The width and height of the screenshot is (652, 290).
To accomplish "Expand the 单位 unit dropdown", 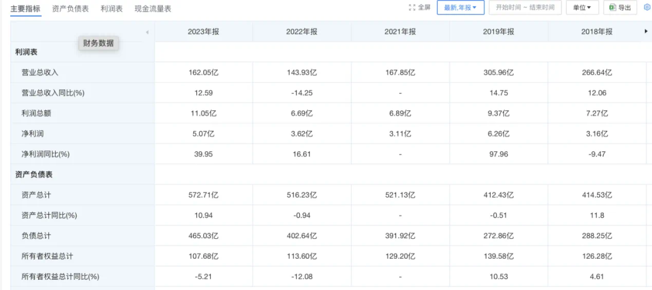I will click(x=582, y=8).
